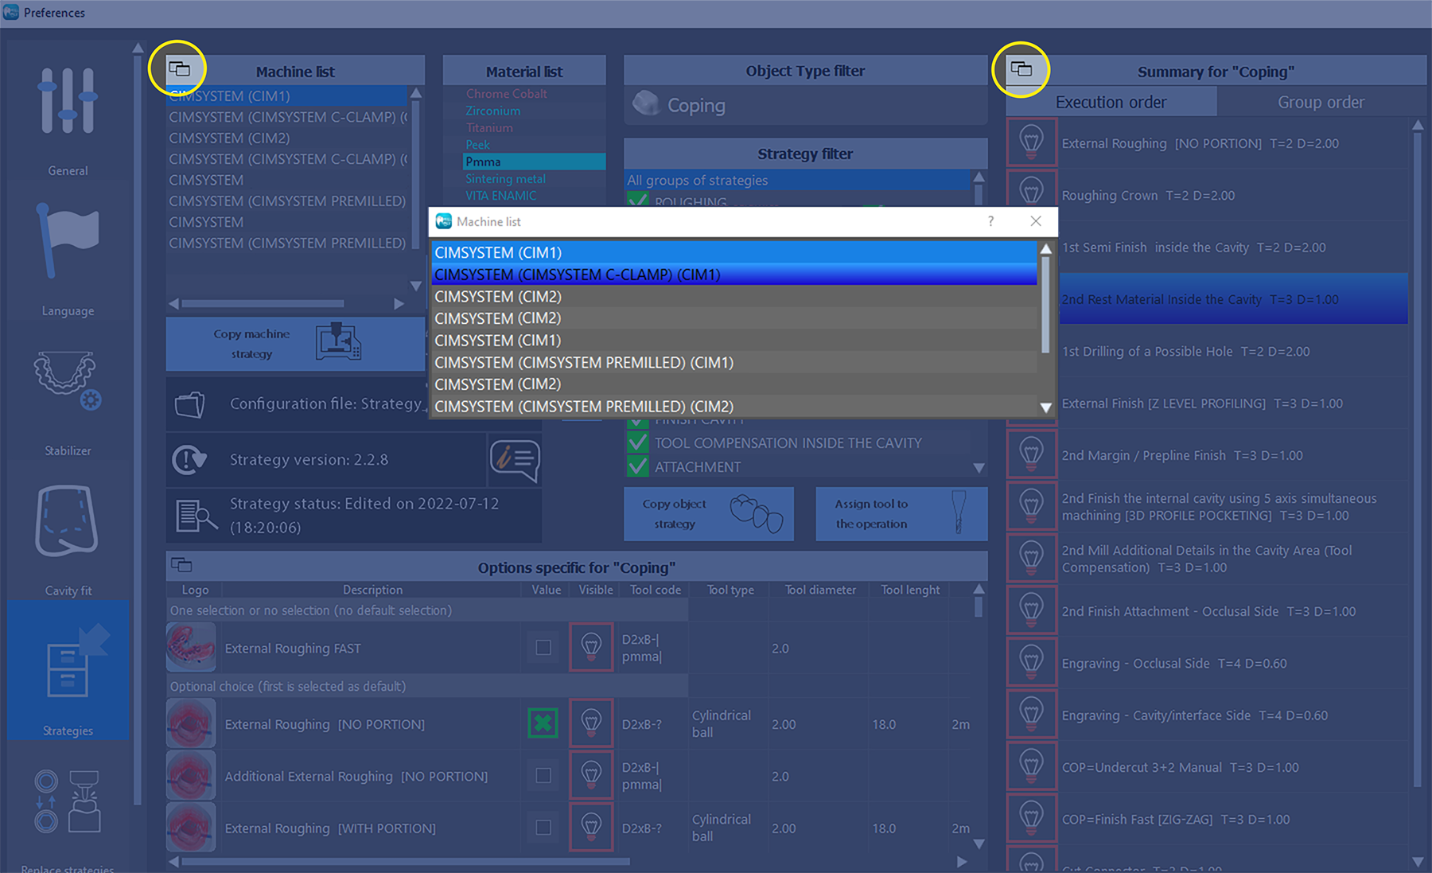Toggle ROUGHING strategy filter checkbox
This screenshot has height=873, width=1432.
[638, 200]
